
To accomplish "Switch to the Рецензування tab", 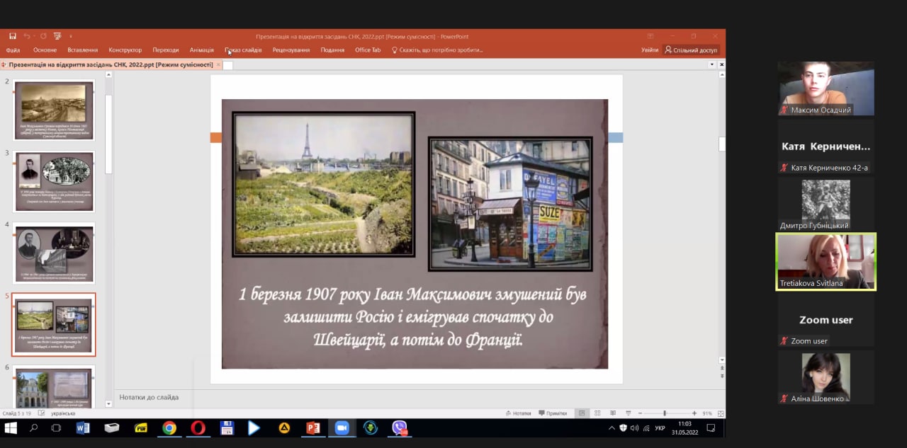I will pos(291,50).
